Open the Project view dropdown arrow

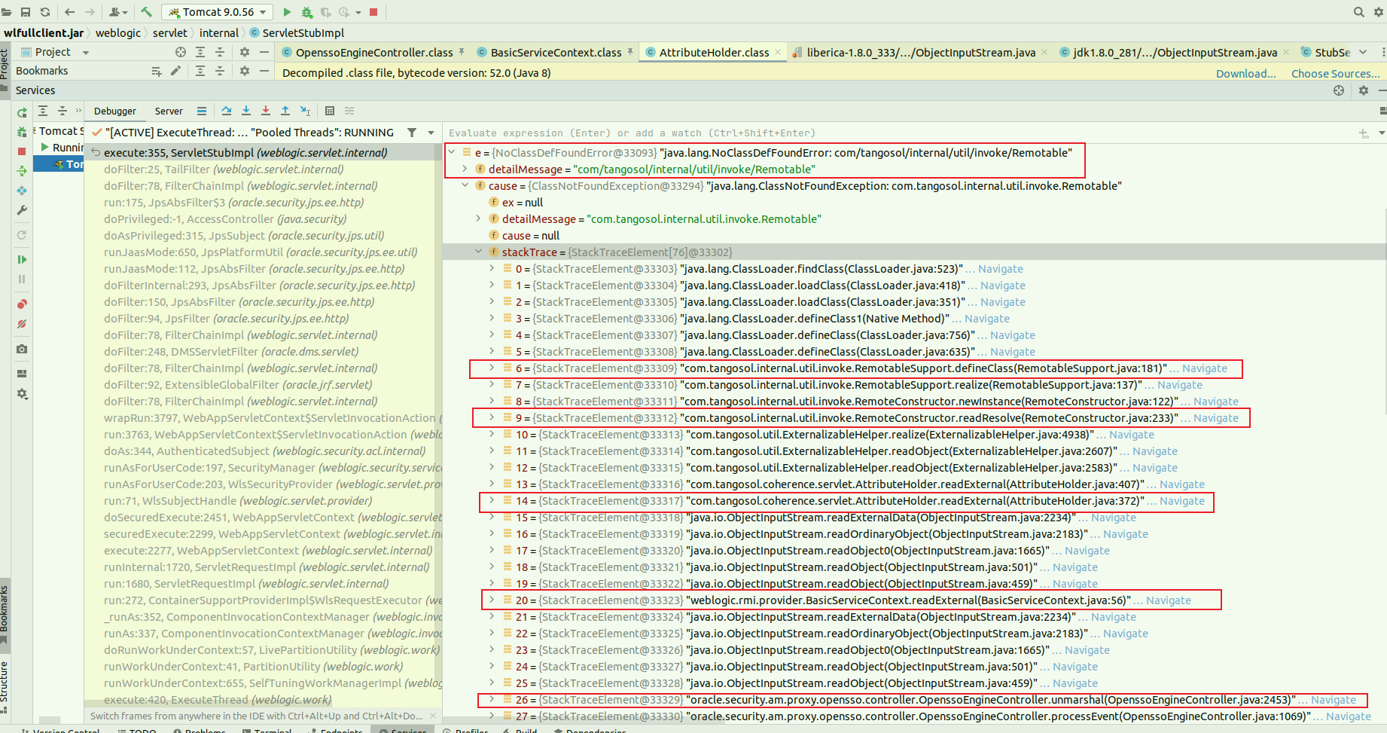(86, 53)
